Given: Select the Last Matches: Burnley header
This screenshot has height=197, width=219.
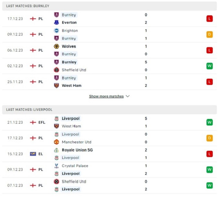Looking at the screenshot, I should tap(109, 6).
